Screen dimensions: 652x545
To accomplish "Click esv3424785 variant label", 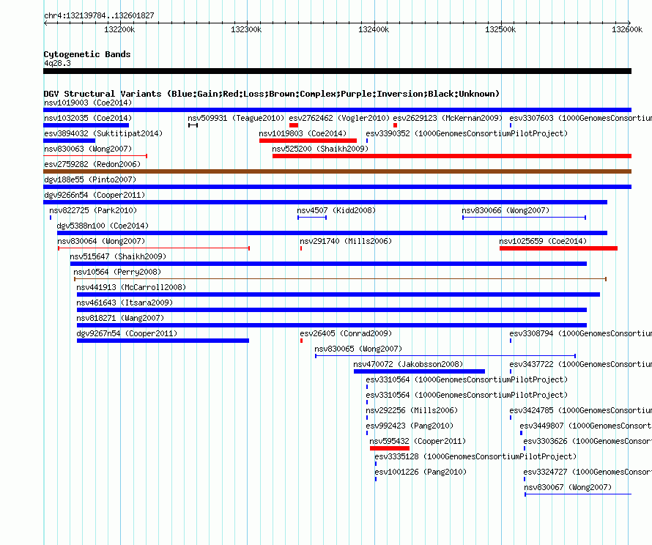I will click(x=580, y=410).
